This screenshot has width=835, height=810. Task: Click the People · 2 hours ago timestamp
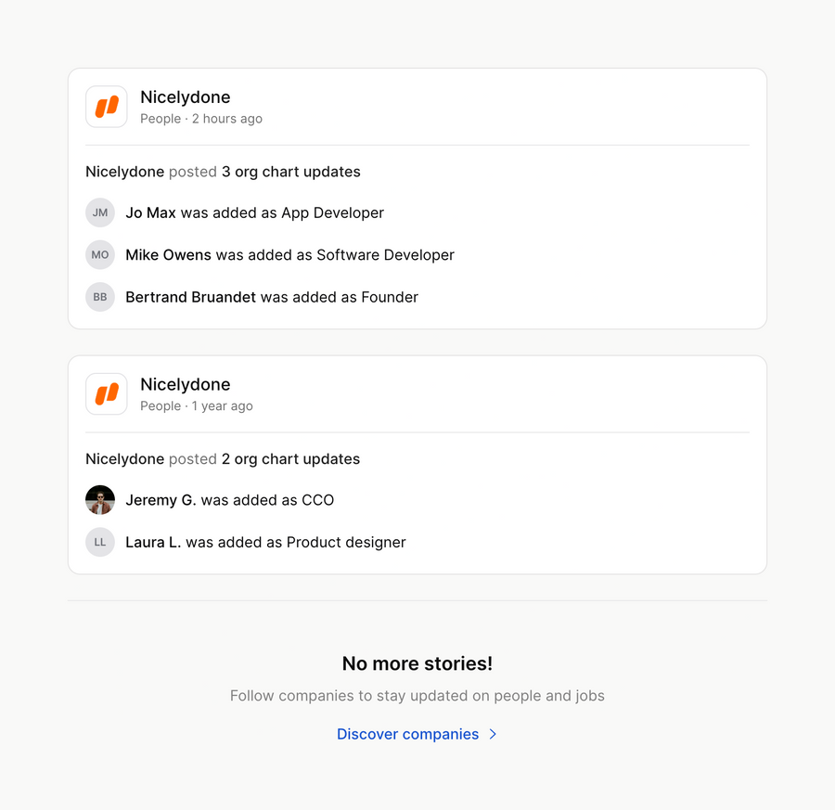(x=201, y=119)
